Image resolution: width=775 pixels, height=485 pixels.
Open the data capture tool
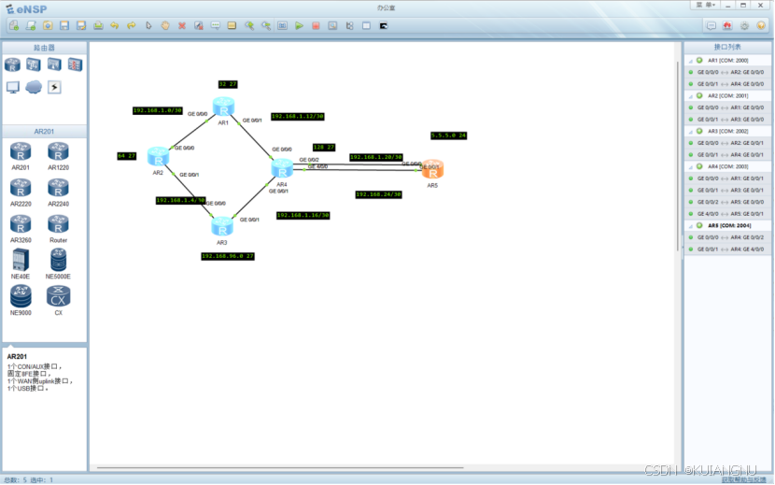[332, 26]
